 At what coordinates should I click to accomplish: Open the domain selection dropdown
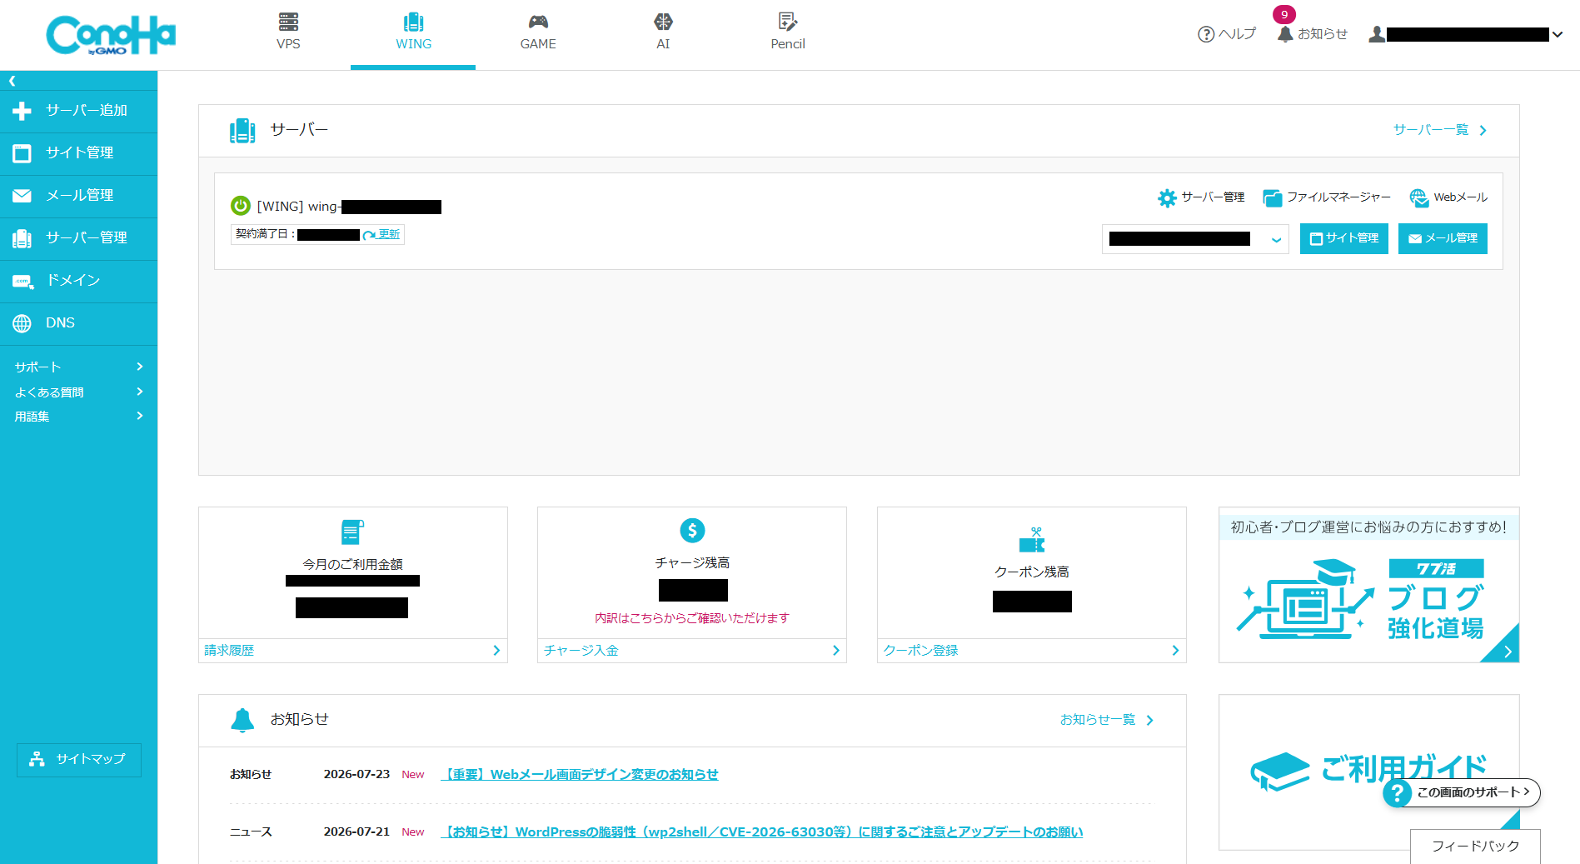tap(1195, 239)
